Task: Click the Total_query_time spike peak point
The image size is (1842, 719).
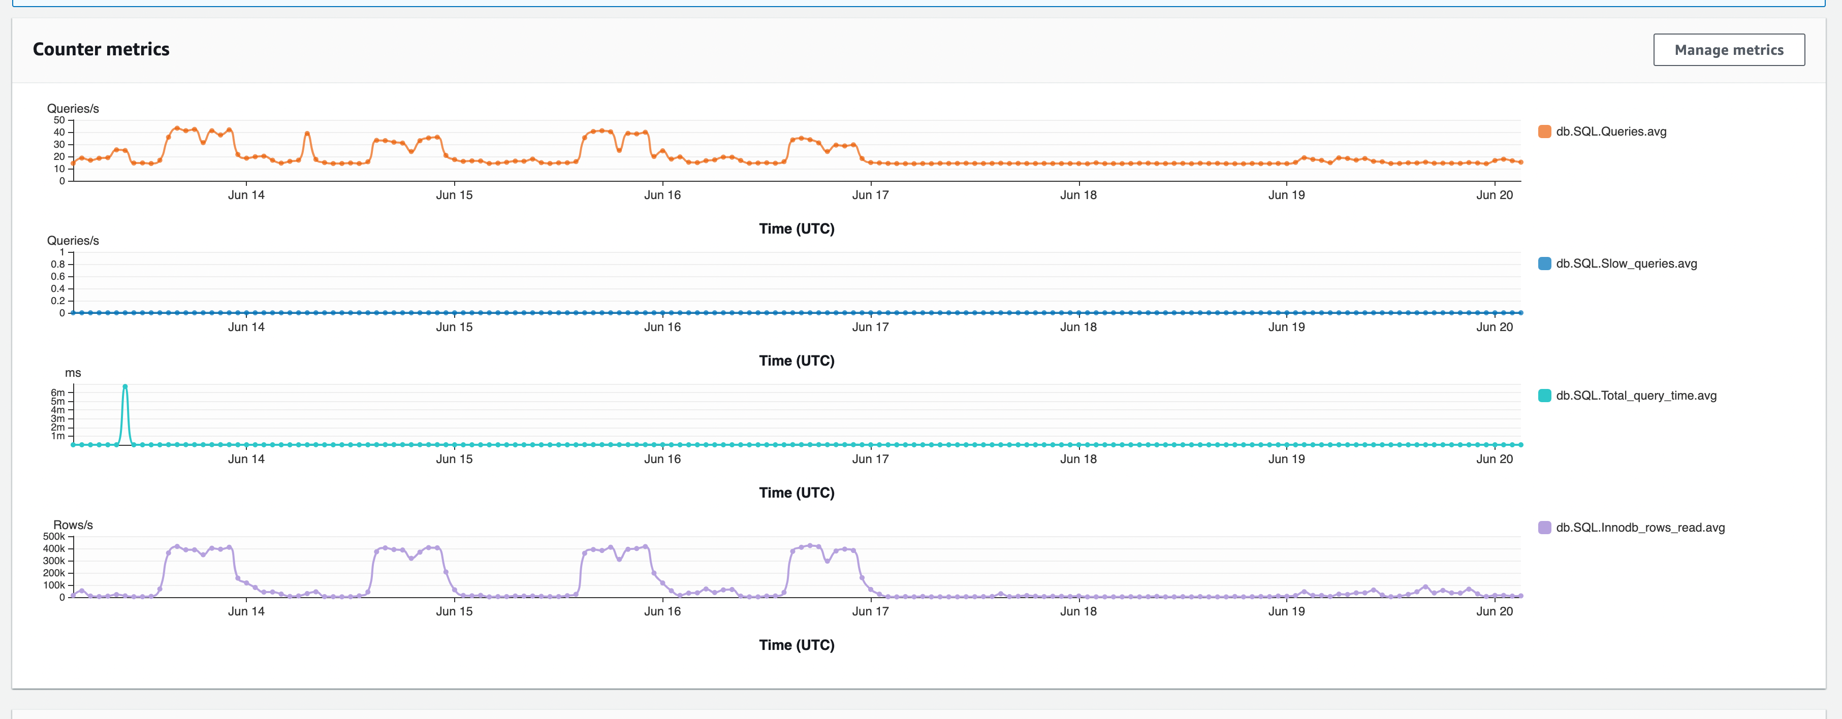Action: pyautogui.click(x=125, y=386)
